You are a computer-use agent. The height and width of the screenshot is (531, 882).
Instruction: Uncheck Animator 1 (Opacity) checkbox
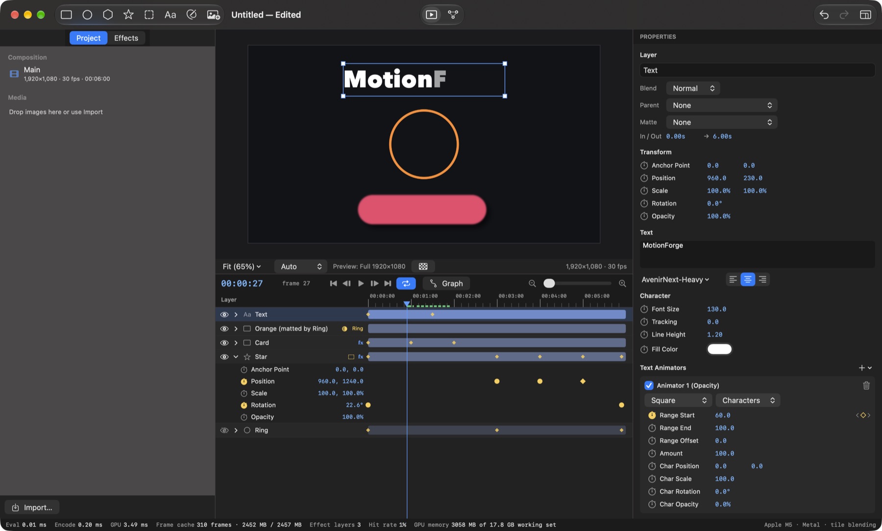pyautogui.click(x=649, y=386)
